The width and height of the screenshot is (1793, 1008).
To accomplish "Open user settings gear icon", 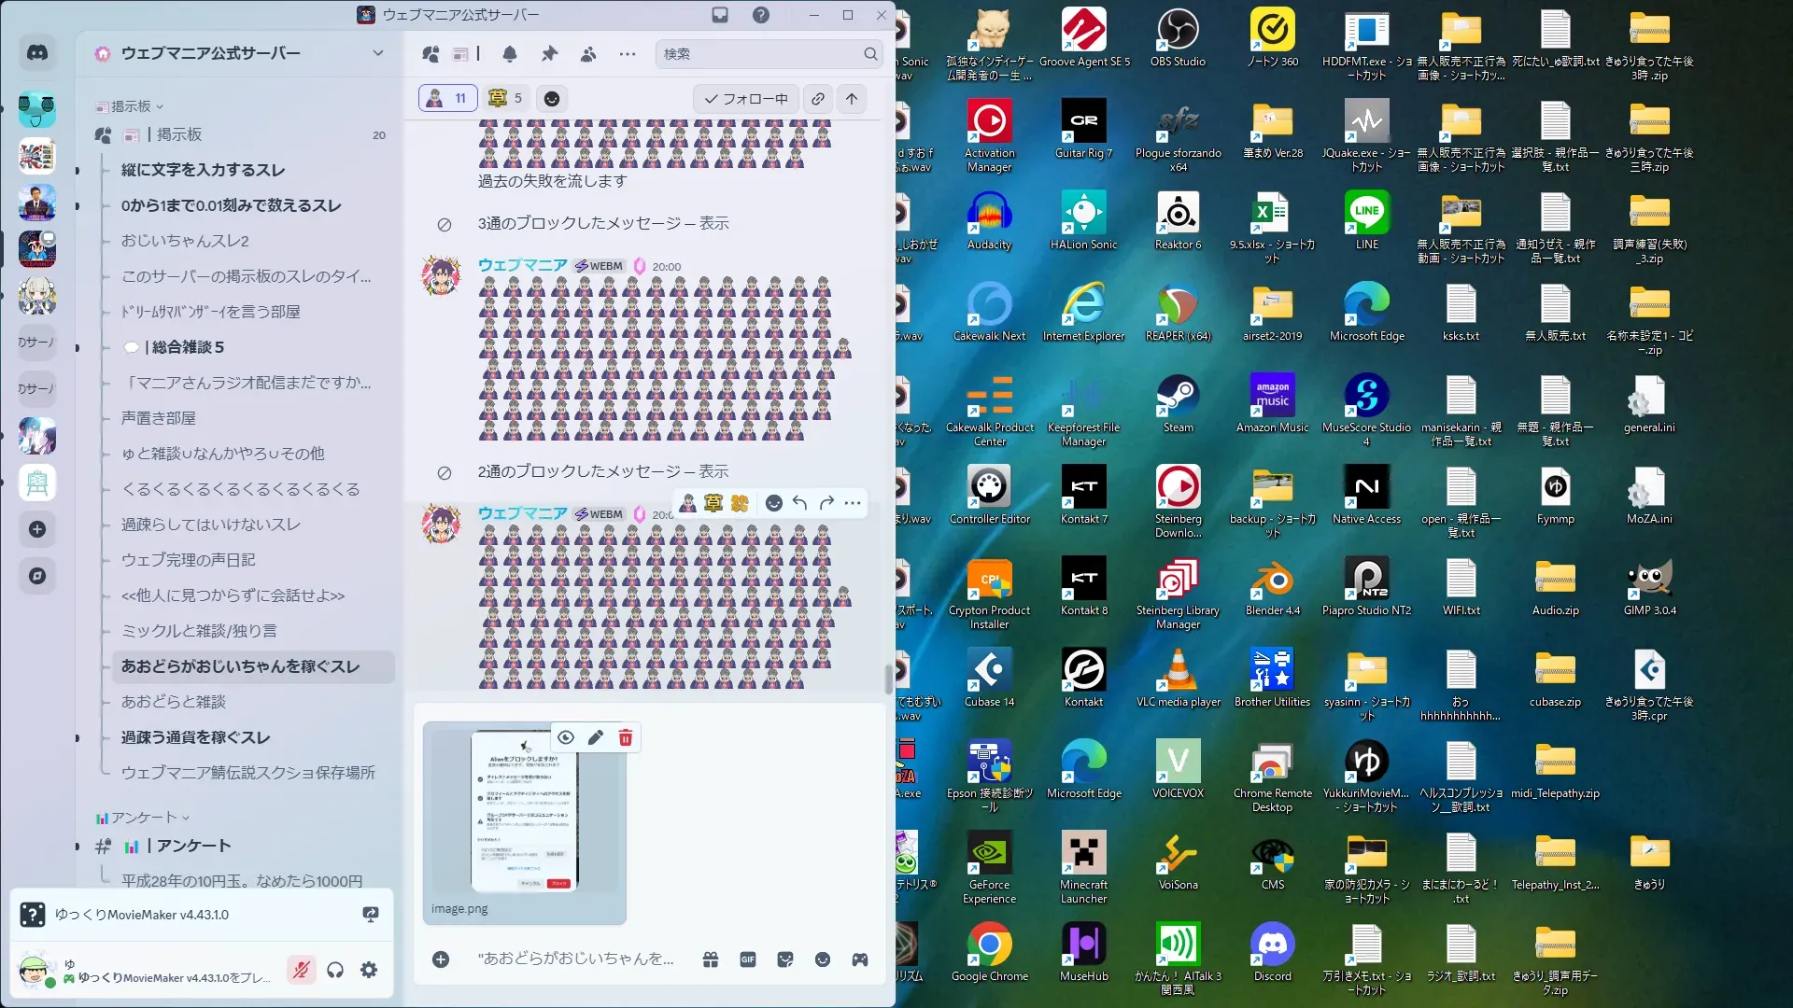I will [369, 971].
